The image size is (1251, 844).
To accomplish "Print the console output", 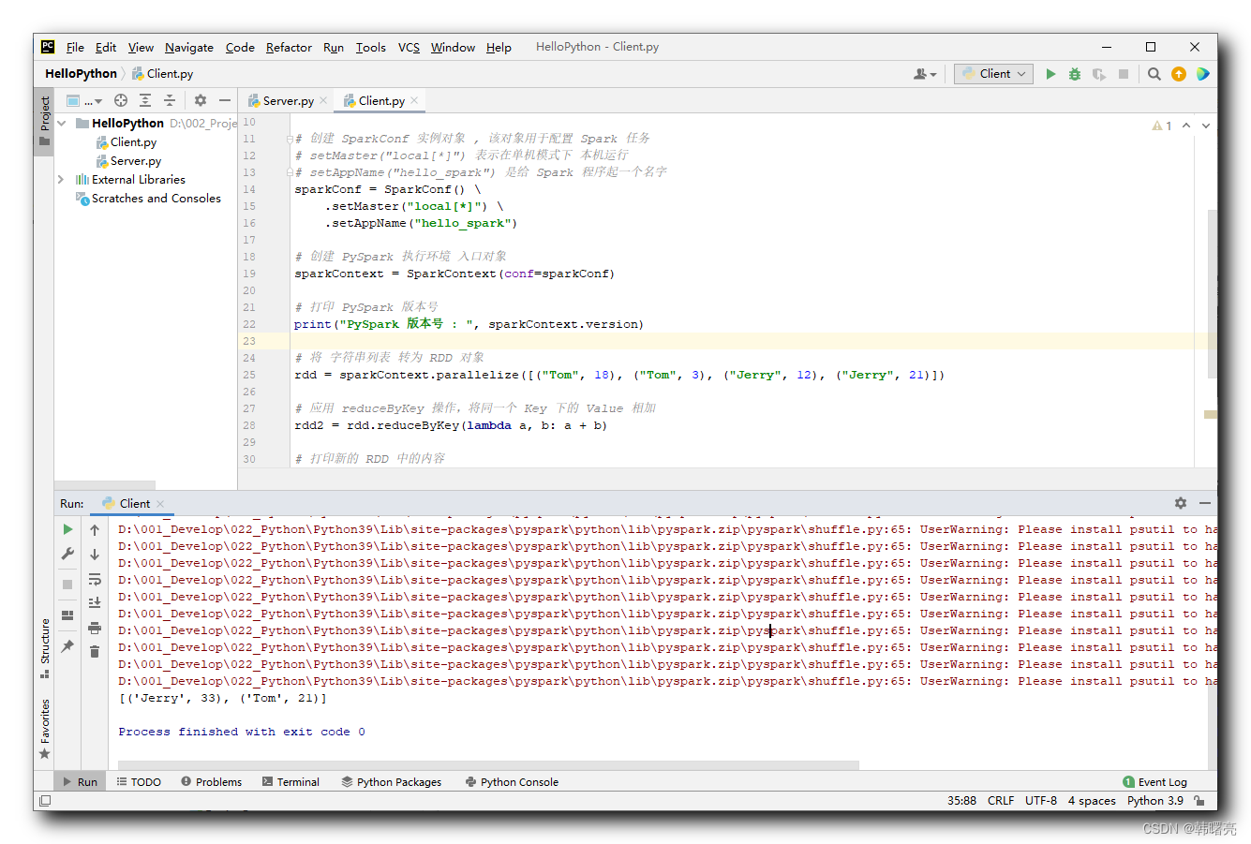I will [x=94, y=628].
